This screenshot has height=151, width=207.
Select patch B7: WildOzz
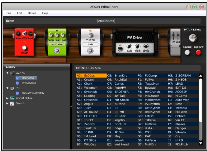point(92,144)
